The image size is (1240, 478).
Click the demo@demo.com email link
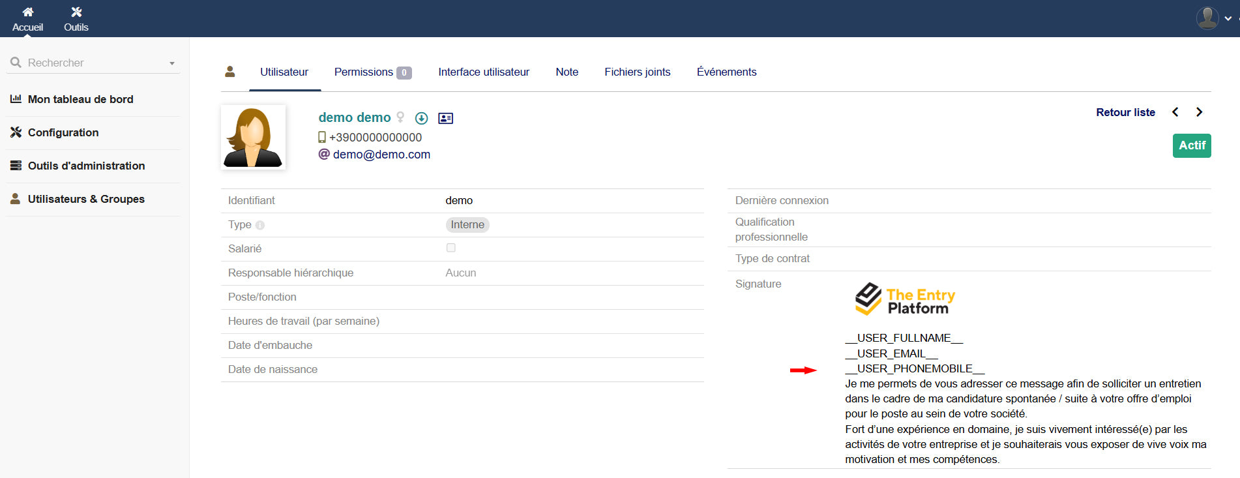click(x=381, y=155)
